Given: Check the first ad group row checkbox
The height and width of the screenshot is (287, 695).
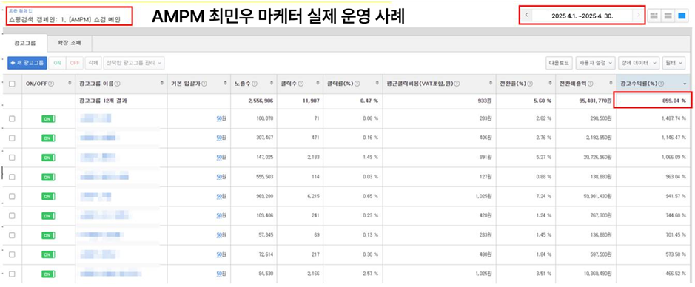Looking at the screenshot, I should point(12,118).
